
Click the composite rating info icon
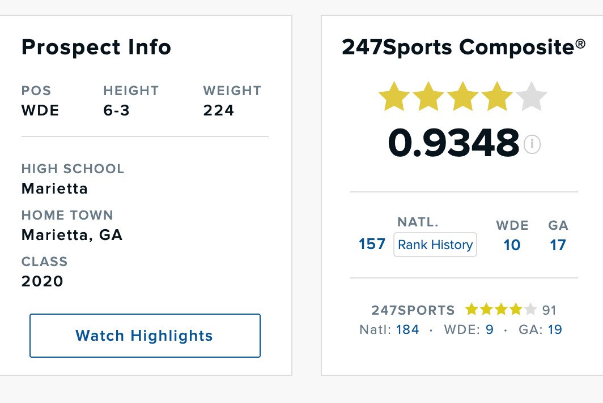532,144
